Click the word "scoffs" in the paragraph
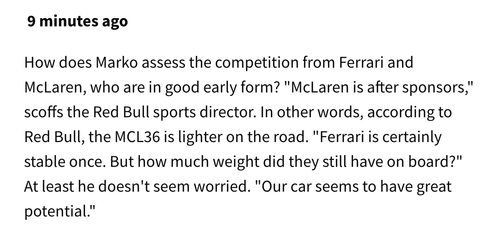495x244 pixels. click(43, 113)
